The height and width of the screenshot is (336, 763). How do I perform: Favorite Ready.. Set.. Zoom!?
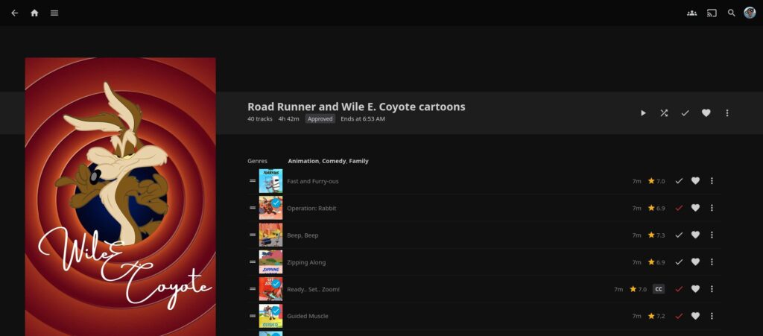pos(695,289)
